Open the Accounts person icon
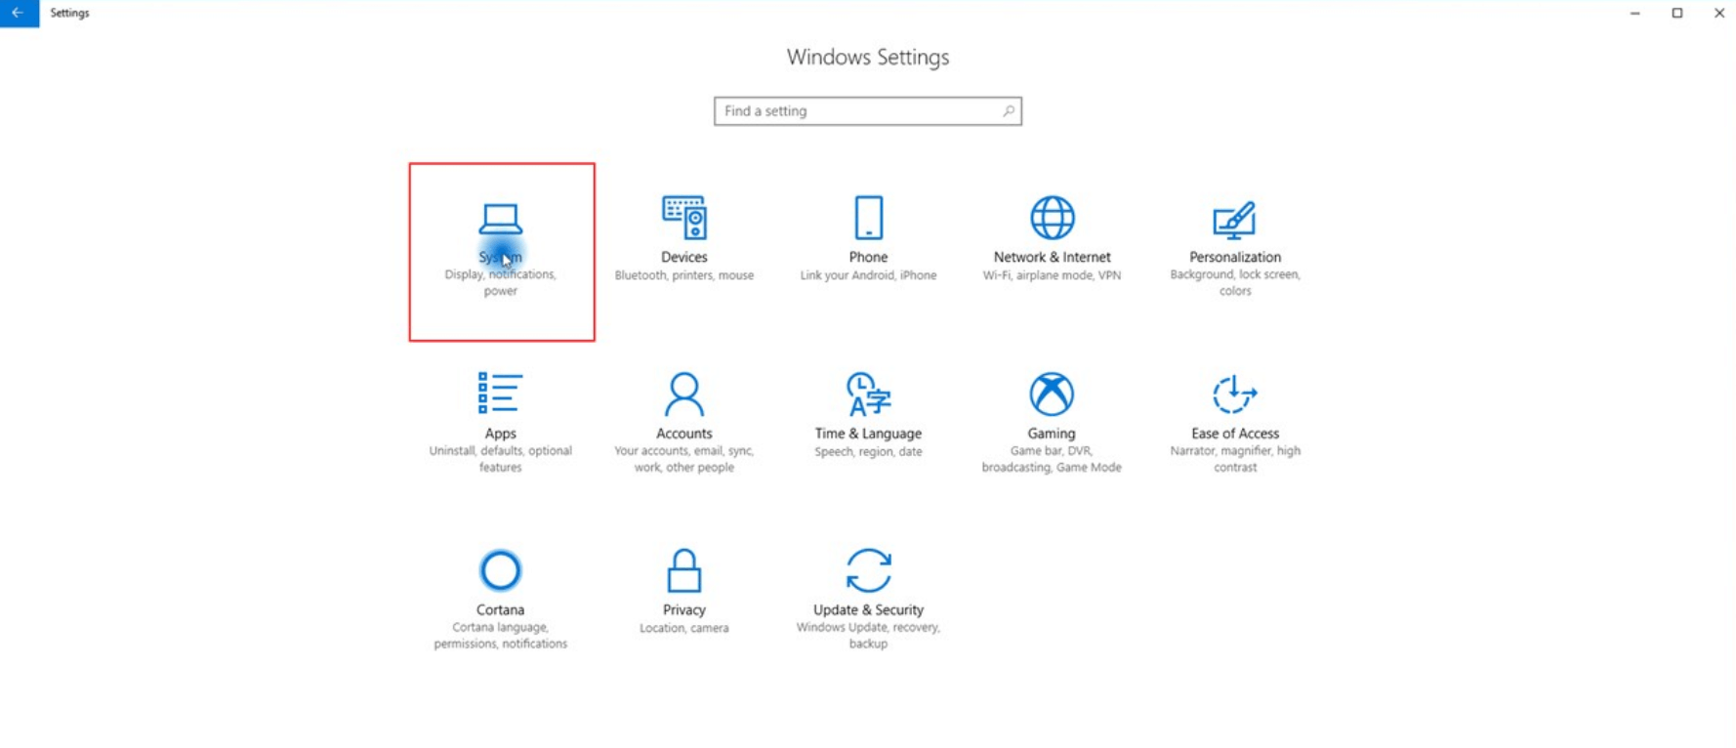The width and height of the screenshot is (1736, 748). 683,394
